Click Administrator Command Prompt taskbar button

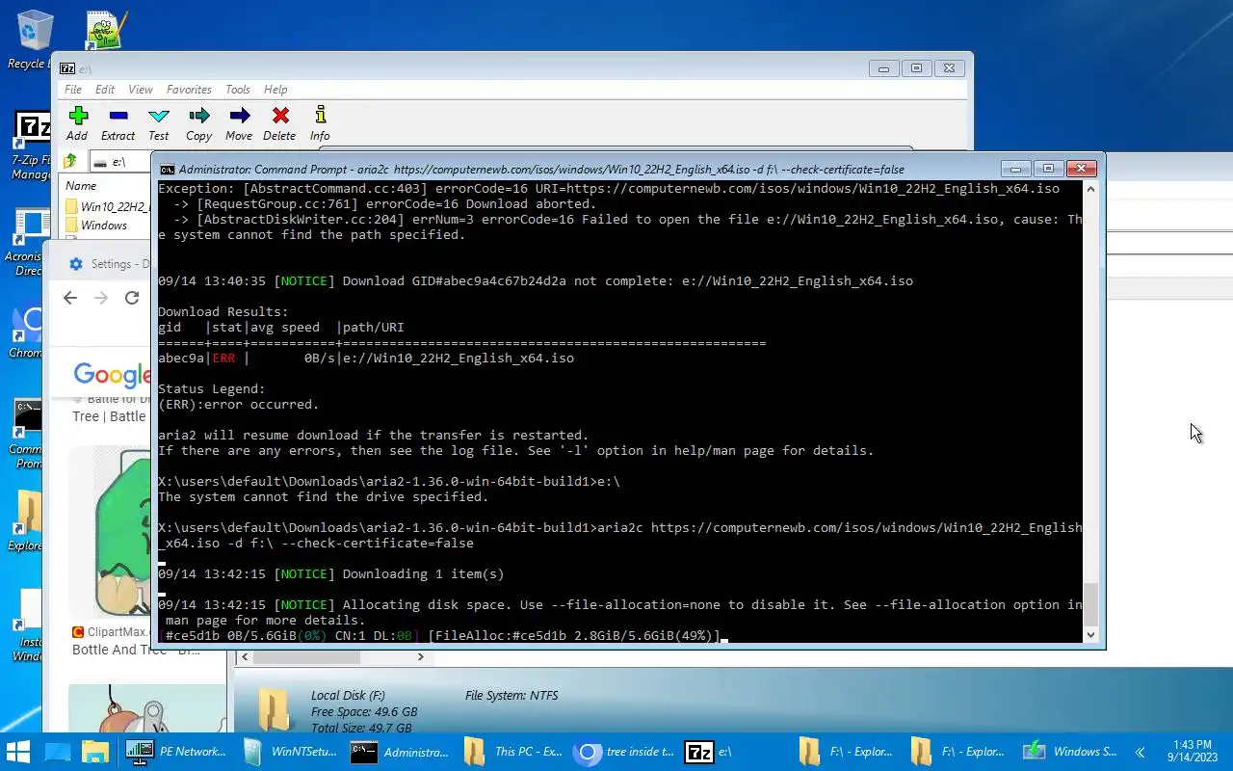tap(400, 752)
